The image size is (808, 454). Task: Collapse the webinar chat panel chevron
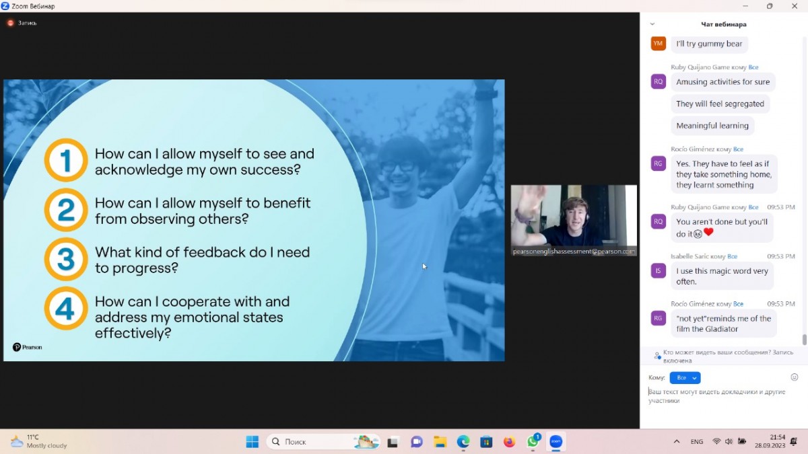pos(652,24)
